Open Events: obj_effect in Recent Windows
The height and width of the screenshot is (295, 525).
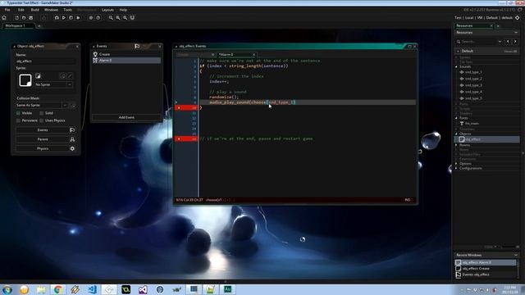coord(486,275)
